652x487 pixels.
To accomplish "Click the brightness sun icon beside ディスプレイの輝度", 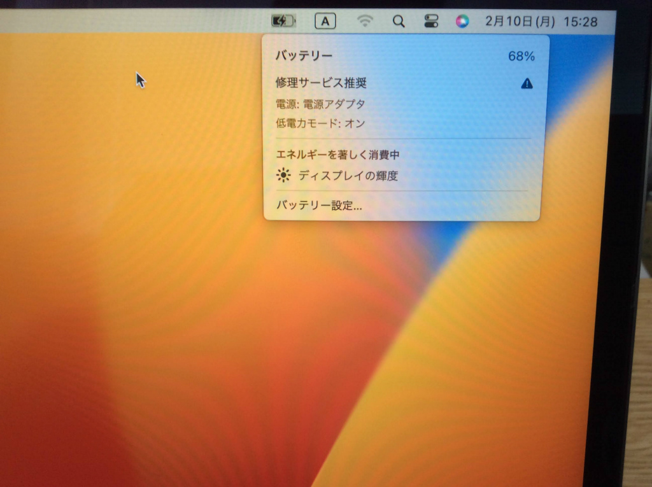I will (x=283, y=176).
